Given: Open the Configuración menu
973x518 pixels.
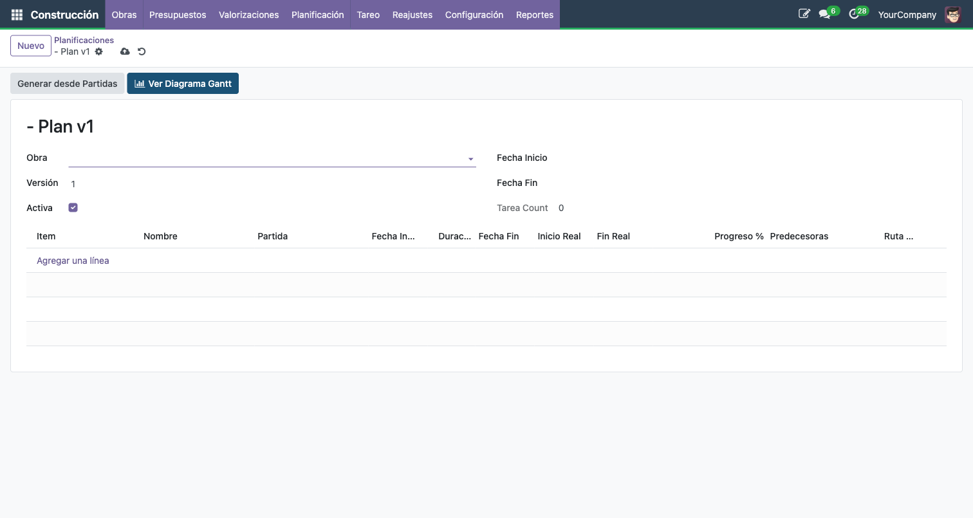Looking at the screenshot, I should pos(474,14).
